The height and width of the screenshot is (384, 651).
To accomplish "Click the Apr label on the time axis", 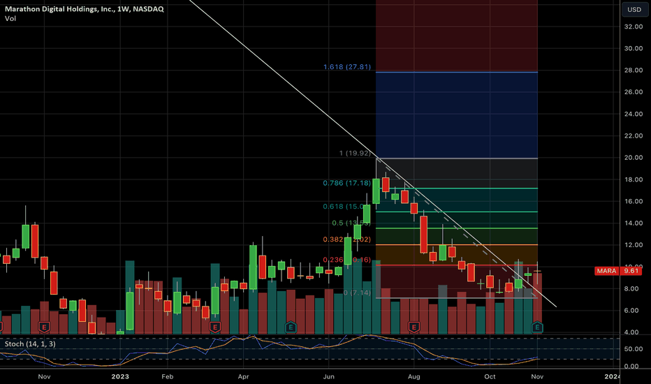I will tap(243, 376).
